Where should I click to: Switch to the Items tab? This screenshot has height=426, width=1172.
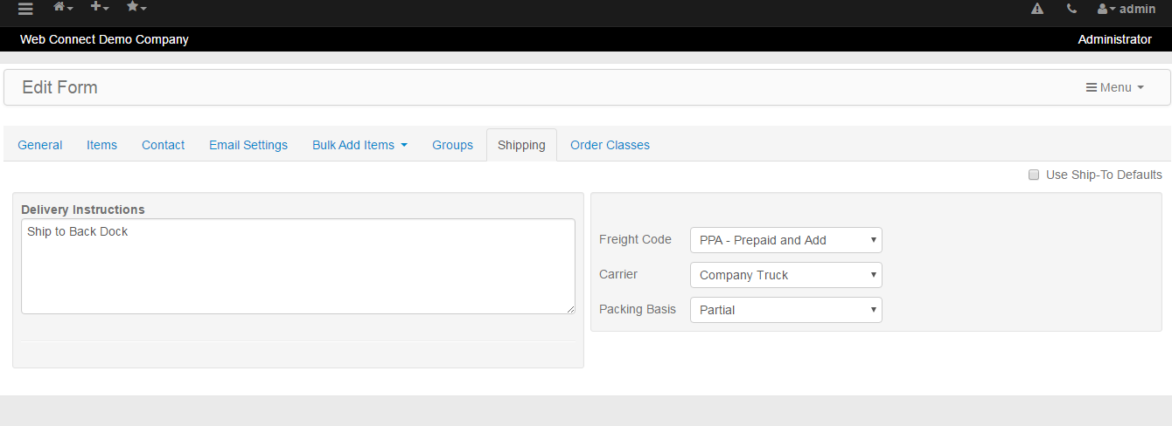point(101,145)
